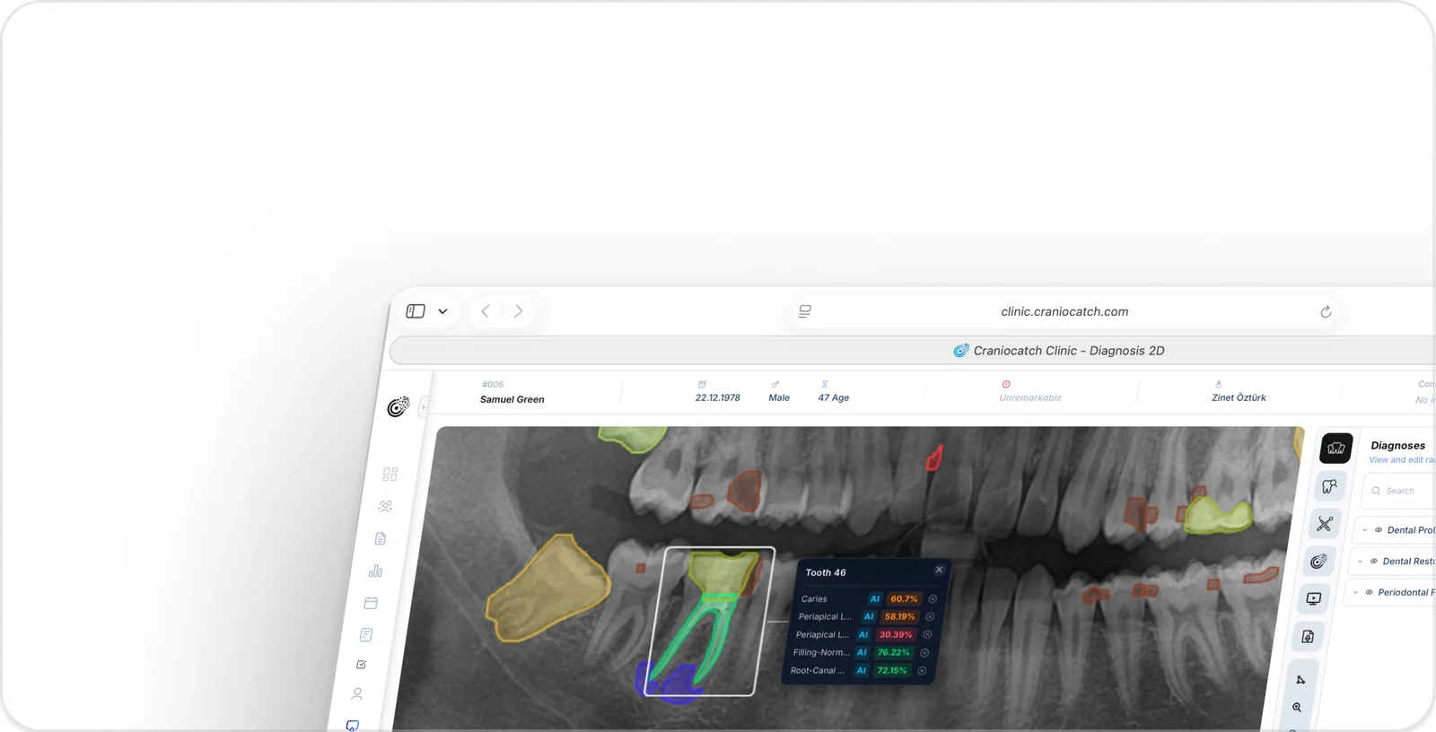The width and height of the screenshot is (1436, 732).
Task: Open the browser sidebar dropdown arrow
Action: pyautogui.click(x=442, y=311)
